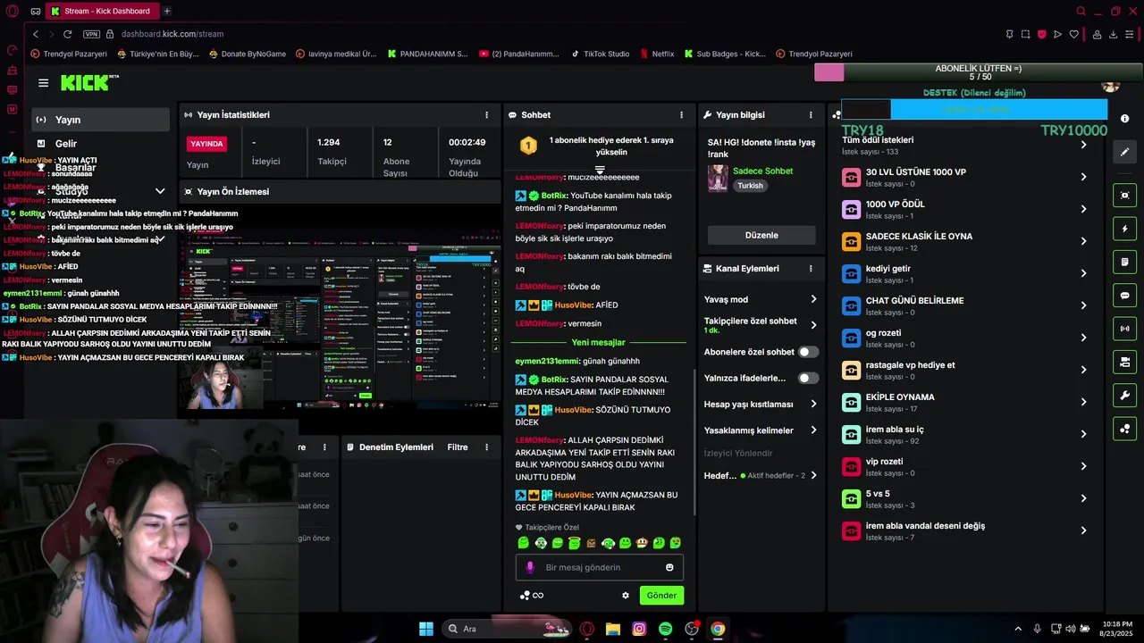Open the irem abla su iç reward
This screenshot has height=643, width=1144.
point(966,434)
